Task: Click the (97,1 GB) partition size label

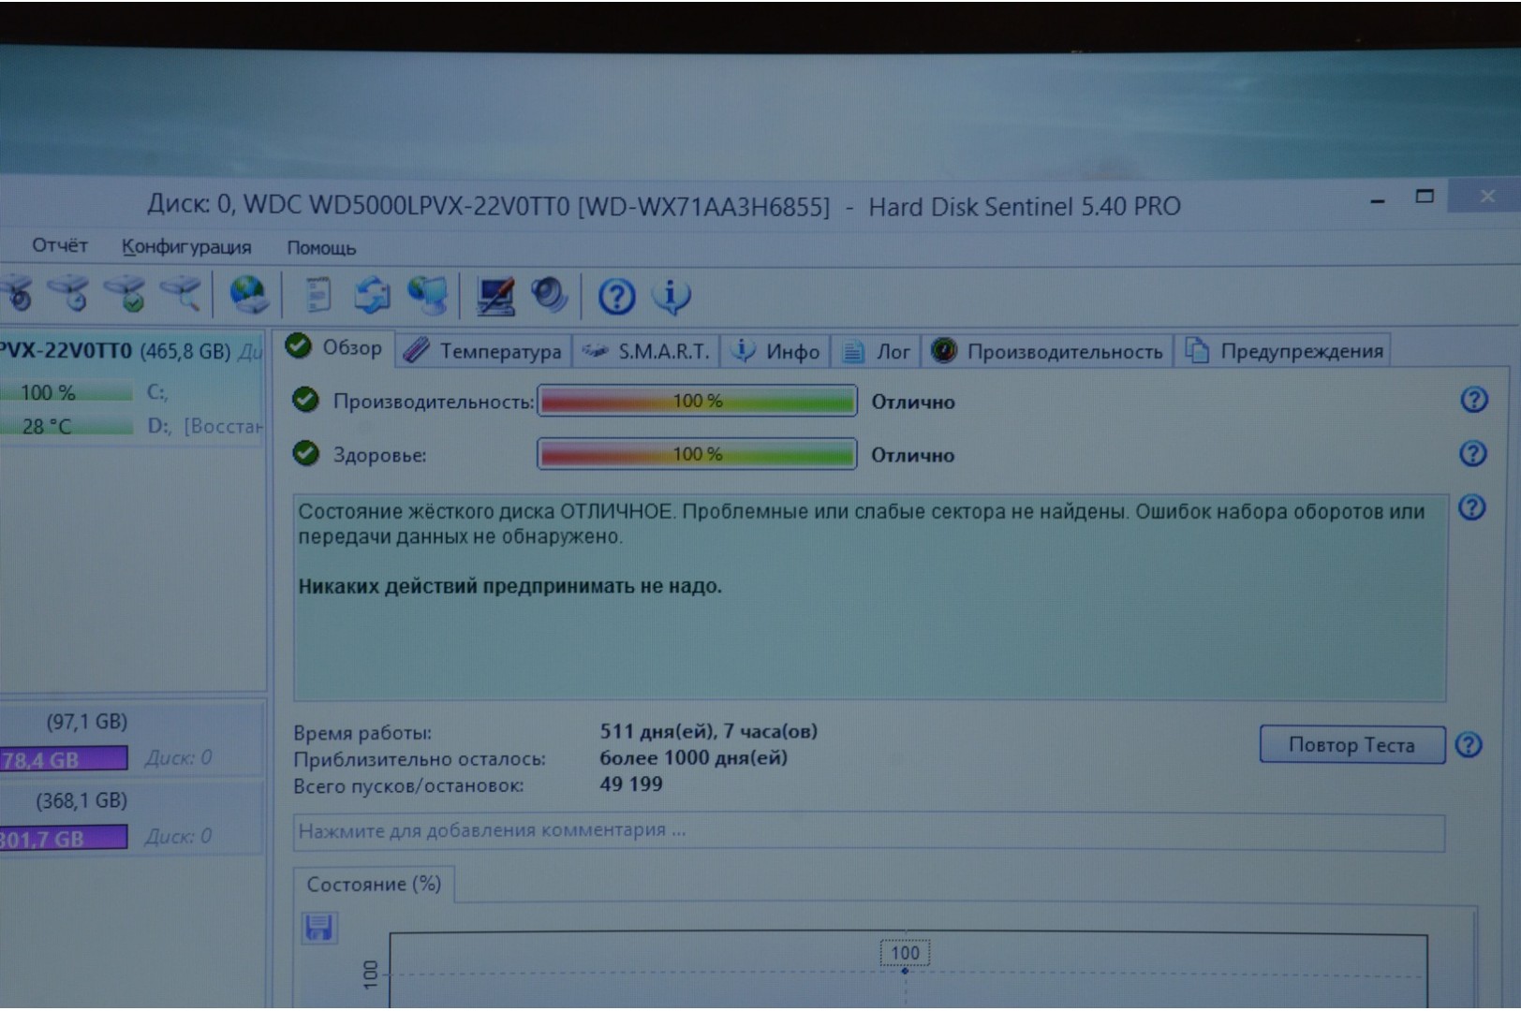Action: point(86,721)
